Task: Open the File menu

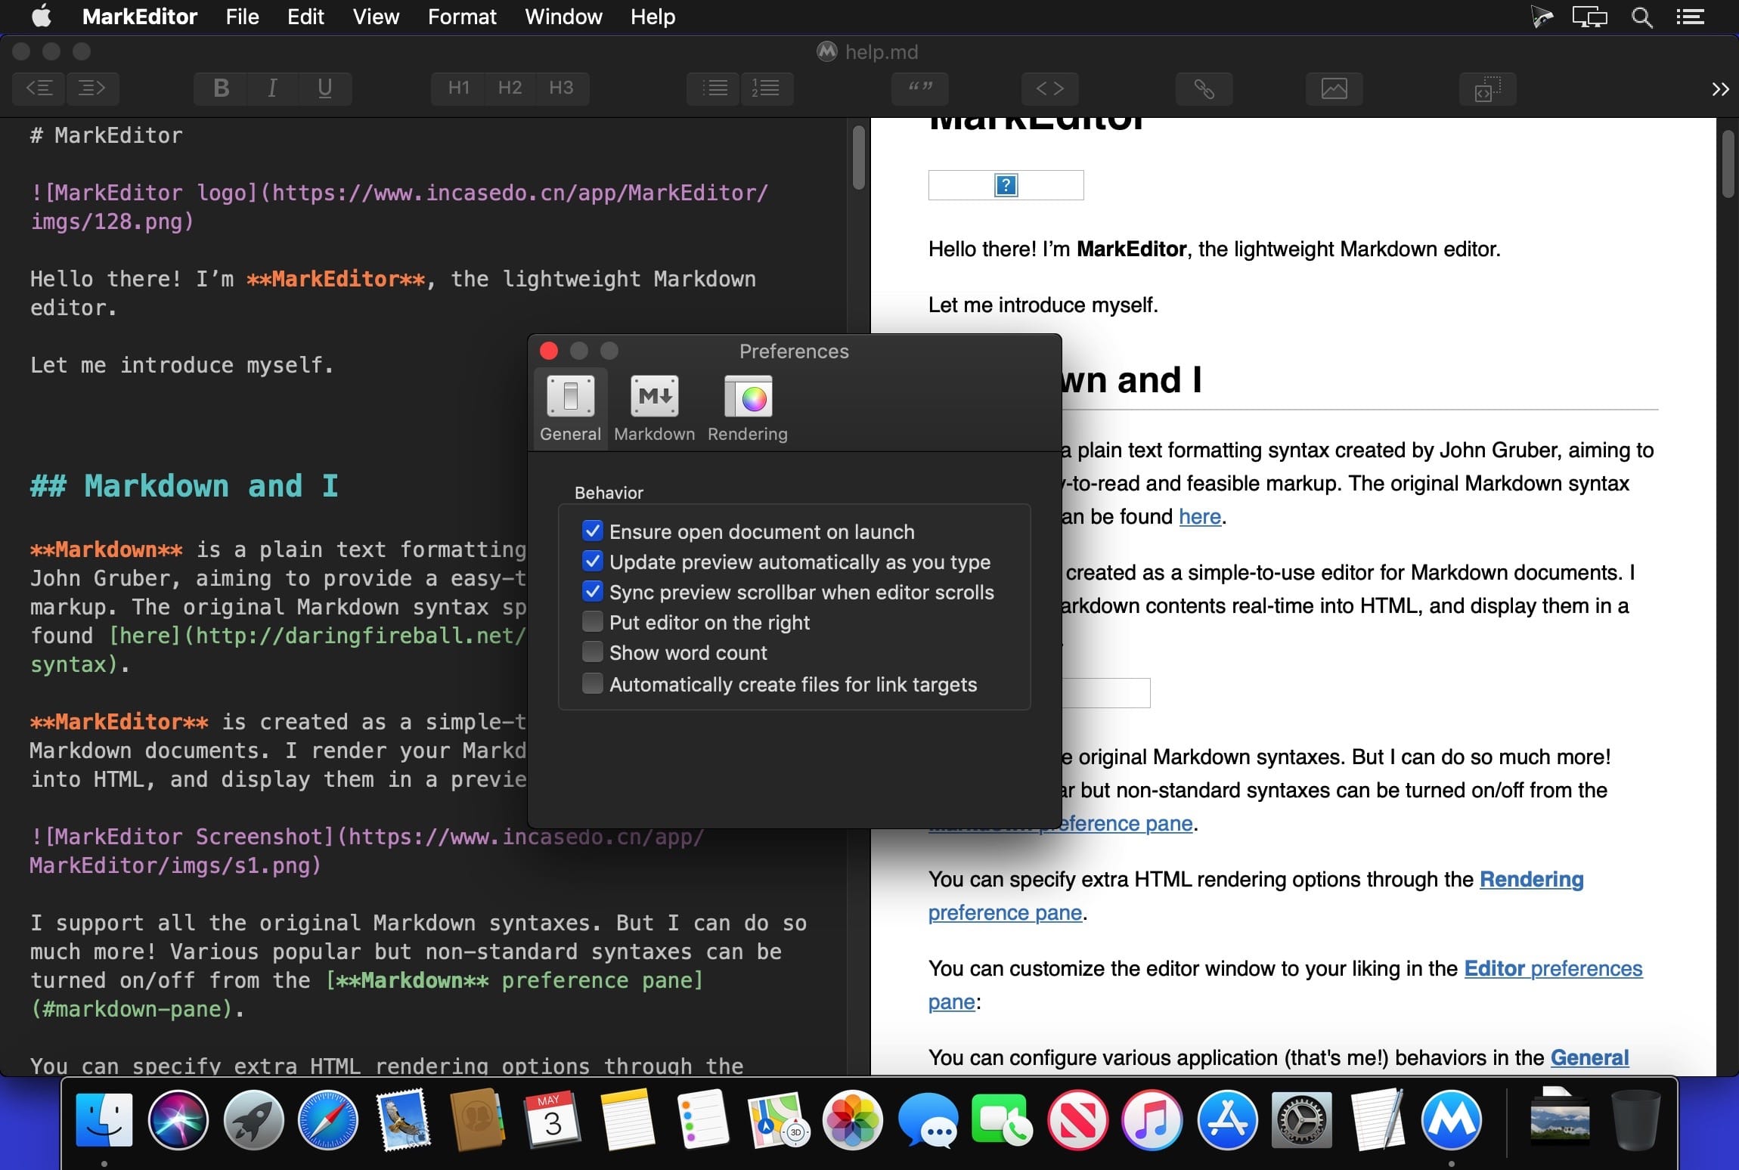Action: click(242, 17)
